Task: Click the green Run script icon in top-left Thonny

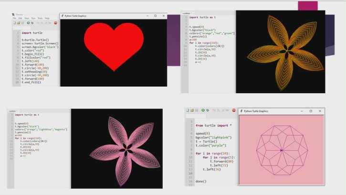Action: point(28,23)
